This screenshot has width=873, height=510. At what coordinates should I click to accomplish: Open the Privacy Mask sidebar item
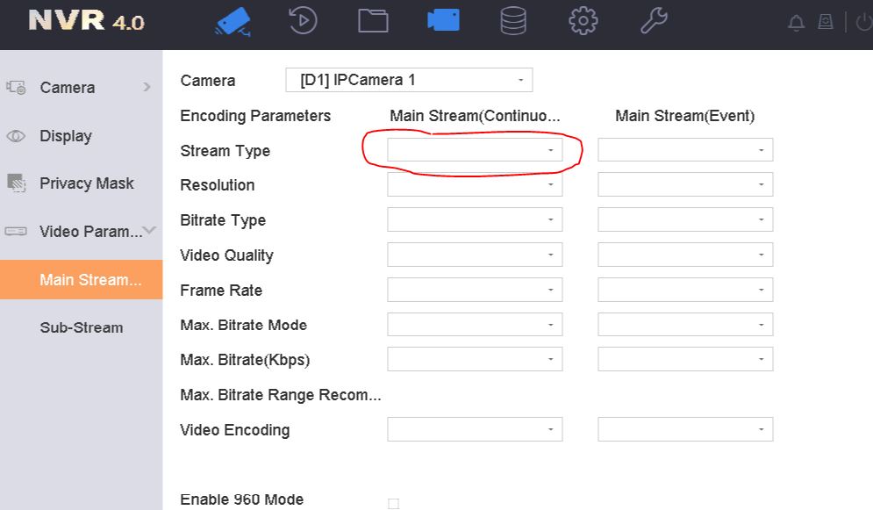86,183
